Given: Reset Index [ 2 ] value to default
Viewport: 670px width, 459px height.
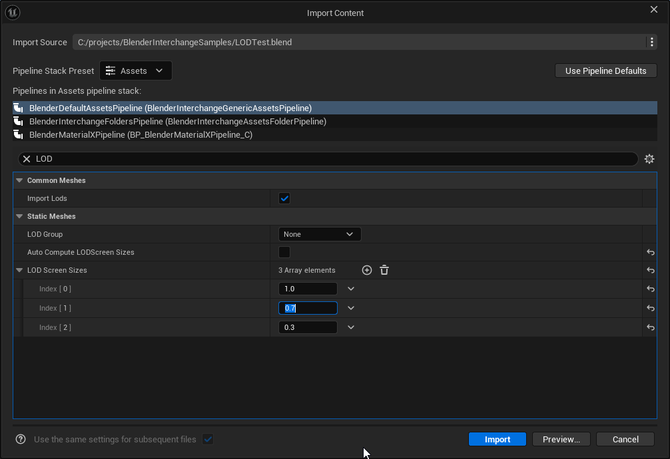Looking at the screenshot, I should click(x=650, y=328).
